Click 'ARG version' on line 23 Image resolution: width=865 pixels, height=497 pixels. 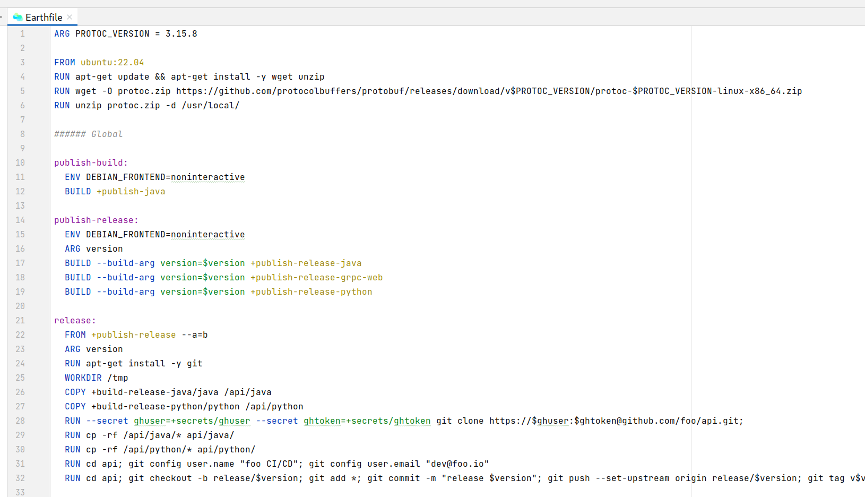[94, 349]
